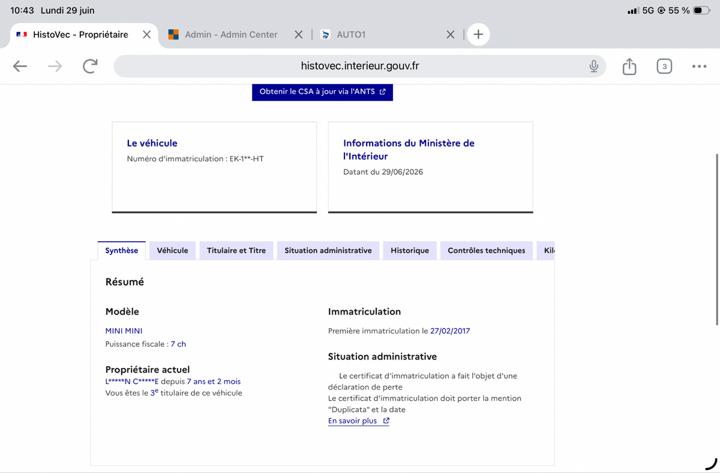720x473 pixels.
Task: Show the Contrôles techniques tab
Action: tap(487, 250)
